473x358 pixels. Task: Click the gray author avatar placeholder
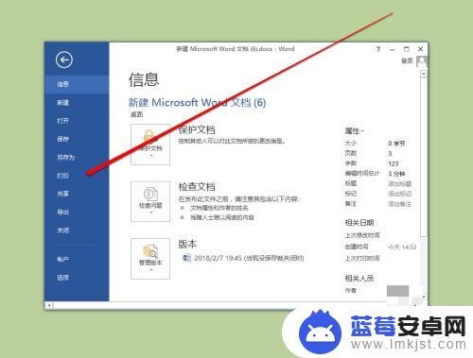click(398, 291)
